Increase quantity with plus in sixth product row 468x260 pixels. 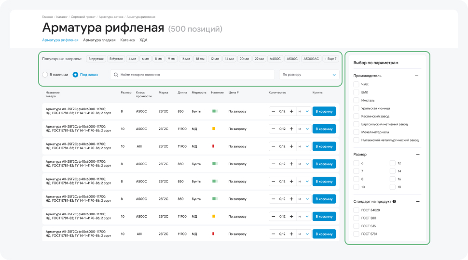click(x=291, y=199)
